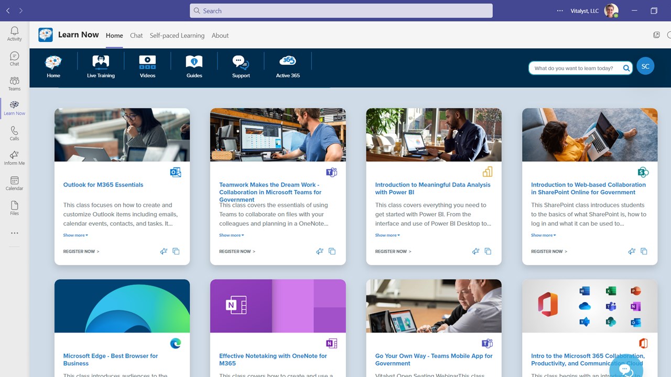The height and width of the screenshot is (377, 671).
Task: Open the Activity bell in Teams sidebar
Action: click(14, 34)
